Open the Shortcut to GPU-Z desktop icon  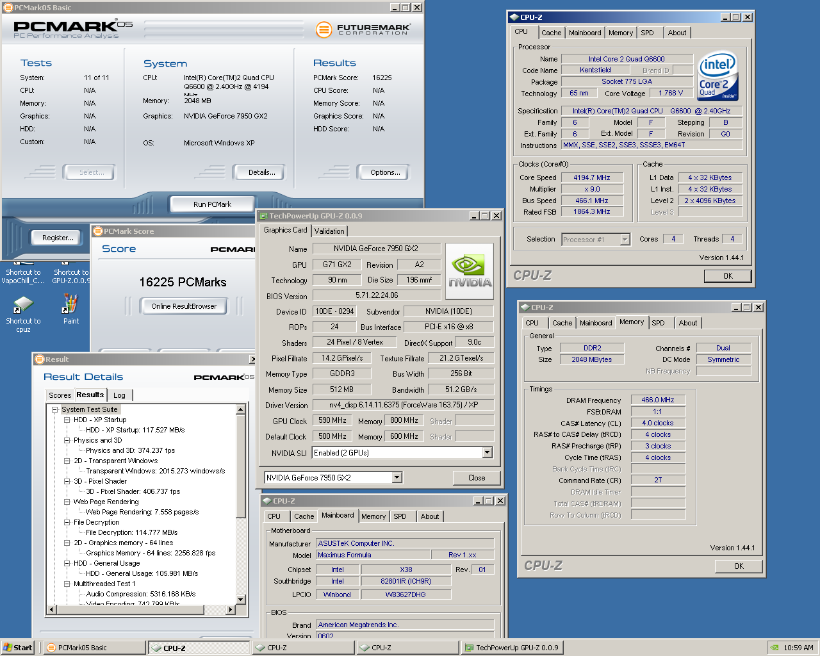(x=70, y=272)
